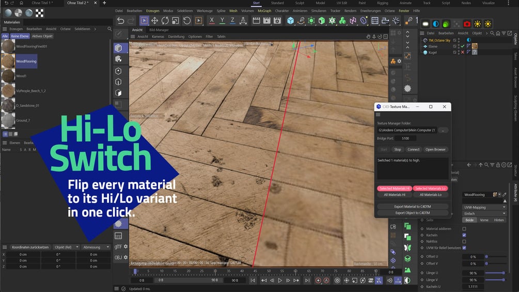
Task: Click the Connect button
Action: coord(414,150)
